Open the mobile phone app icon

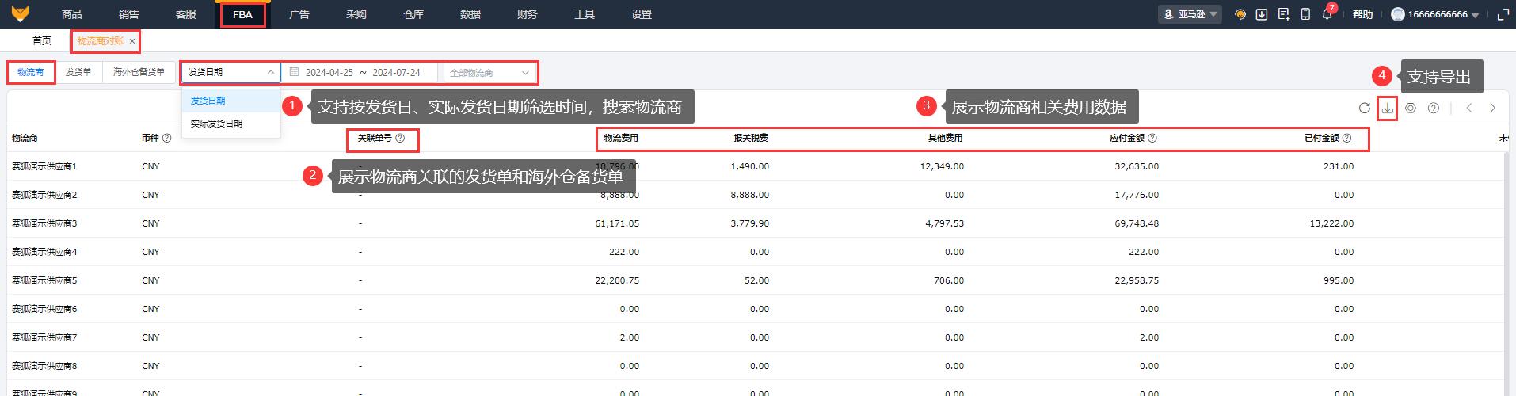pyautogui.click(x=1305, y=14)
